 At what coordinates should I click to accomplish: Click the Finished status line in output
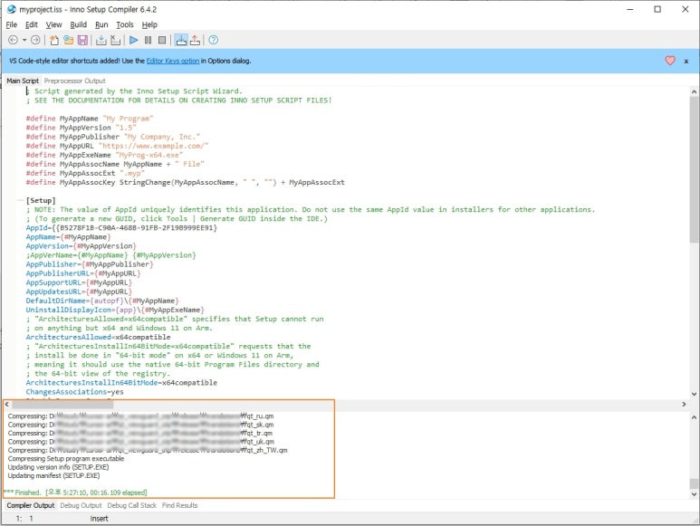[x=76, y=493]
